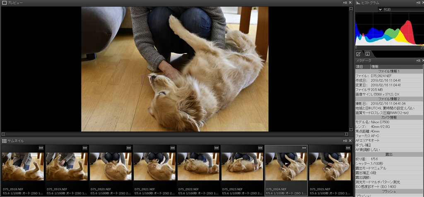Click the preview scrollbar left arrow
Image resolution: width=424 pixels, height=197 pixels.
tap(3, 134)
